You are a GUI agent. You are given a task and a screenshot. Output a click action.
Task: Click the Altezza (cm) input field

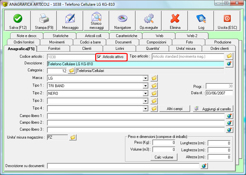(x=219, y=157)
